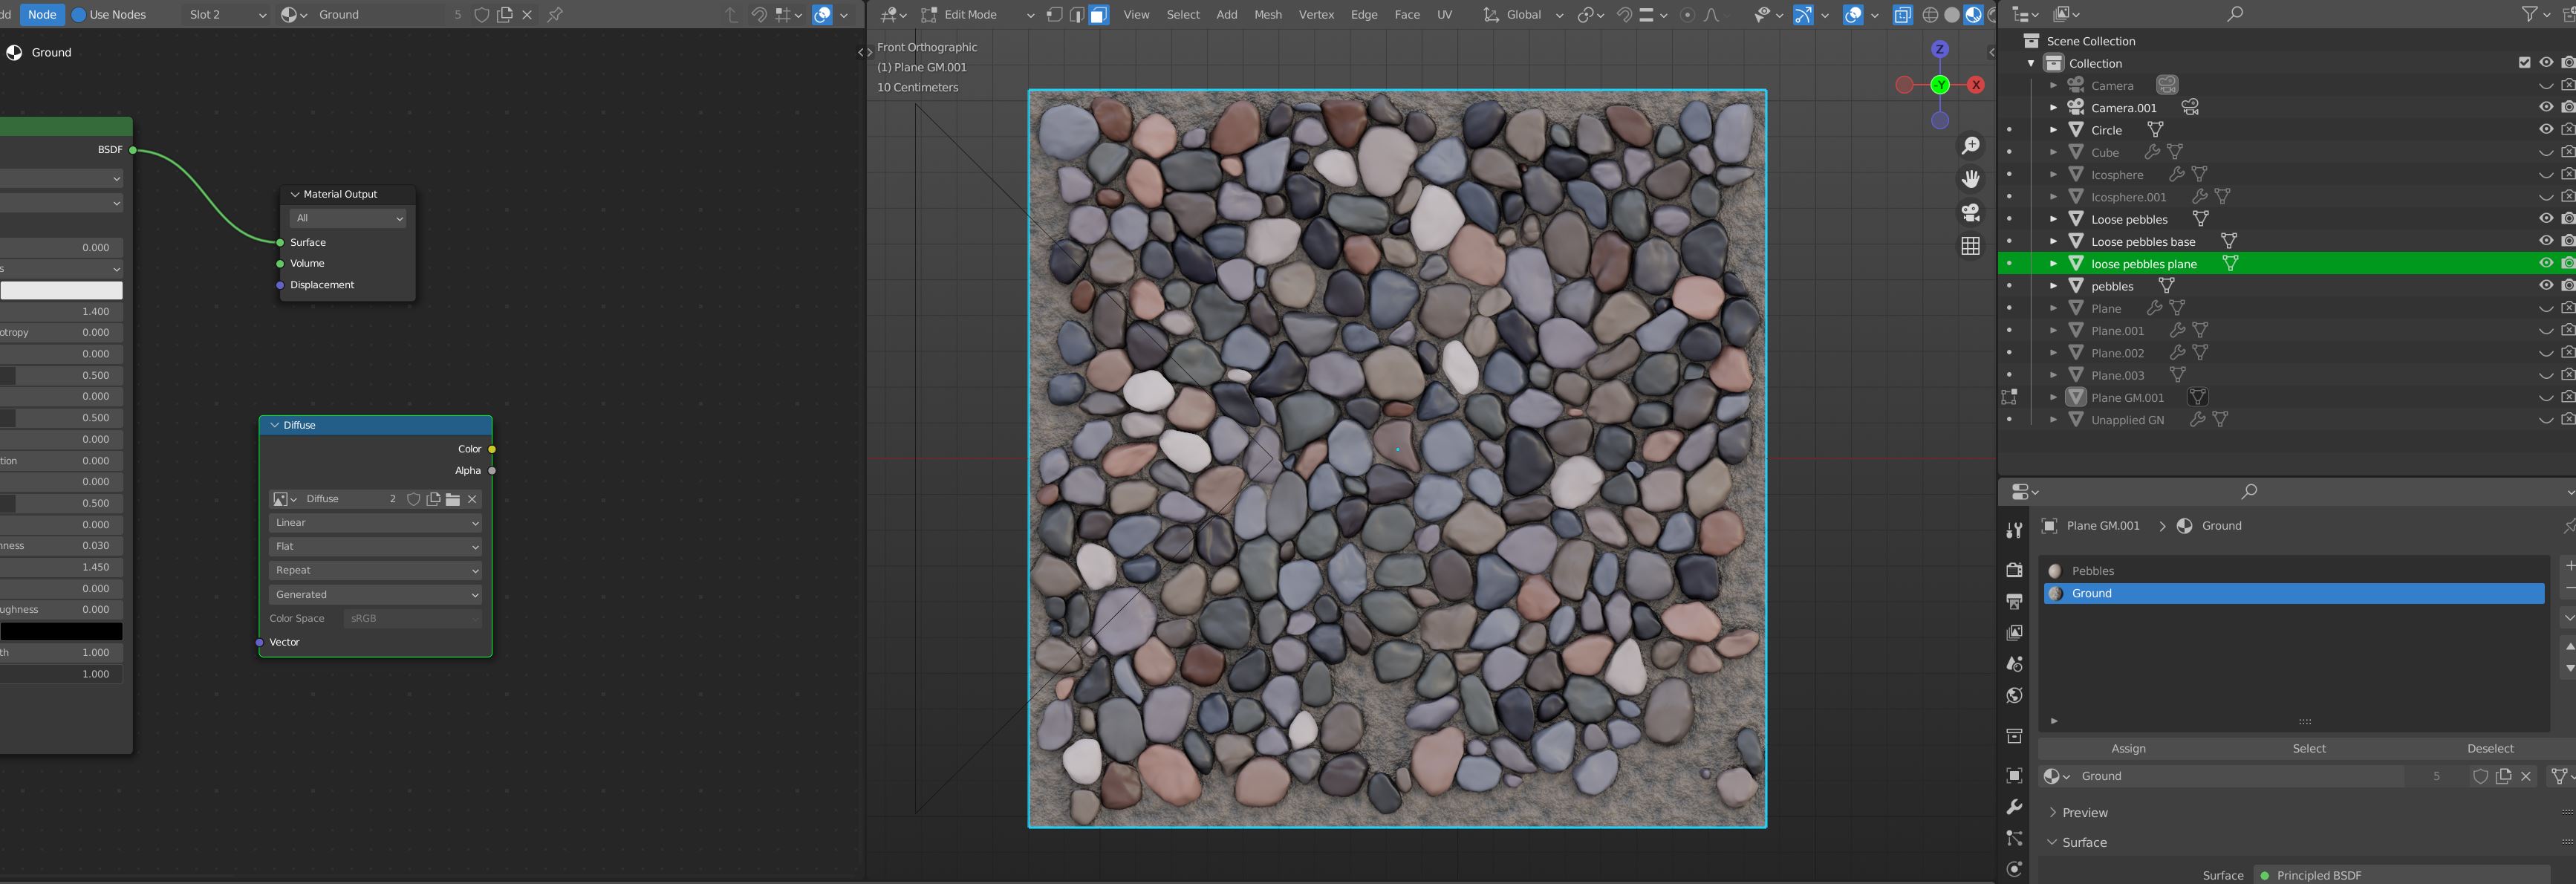Select the Vertex select mode icon
Image resolution: width=2576 pixels, height=884 pixels.
coord(1047,13)
